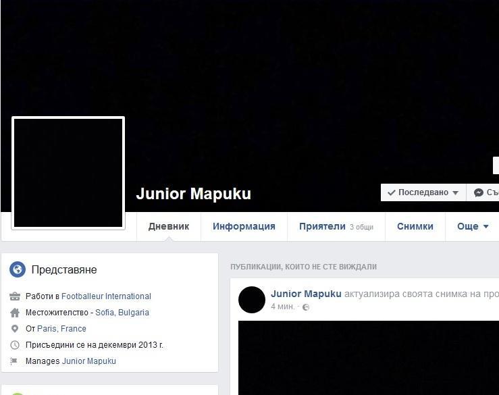Click the house icon next to Местожителство
Image resolution: width=499 pixels, height=395 pixels.
click(x=15, y=313)
